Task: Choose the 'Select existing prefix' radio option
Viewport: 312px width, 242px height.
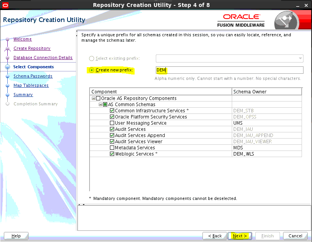Action: click(x=91, y=58)
